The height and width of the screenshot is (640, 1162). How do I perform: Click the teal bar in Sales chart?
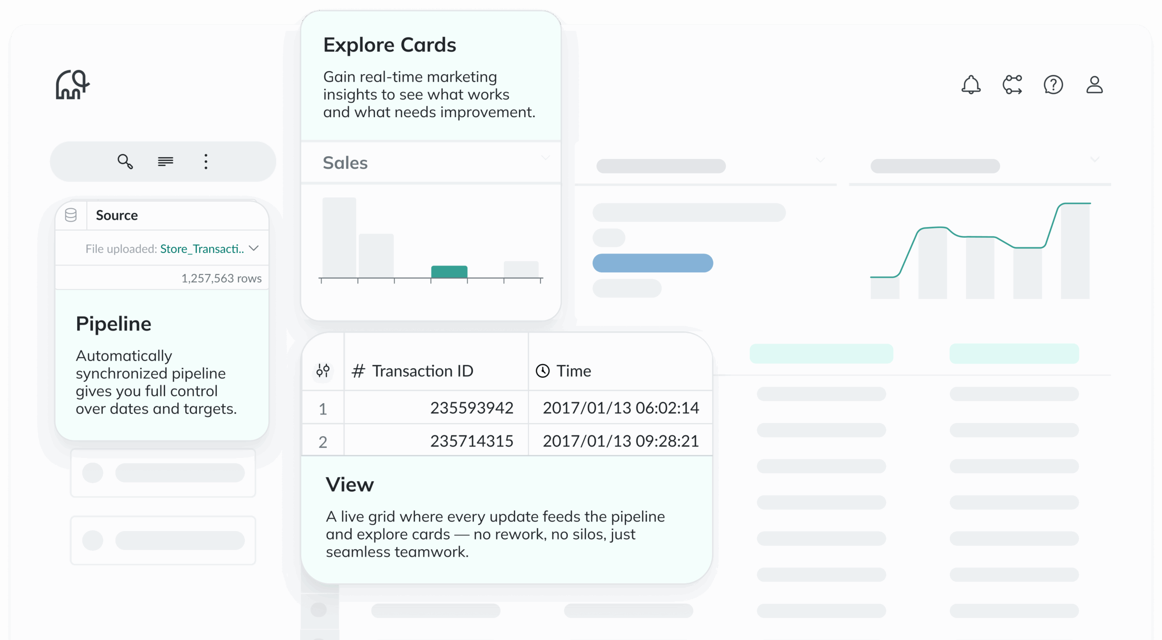coord(449,271)
